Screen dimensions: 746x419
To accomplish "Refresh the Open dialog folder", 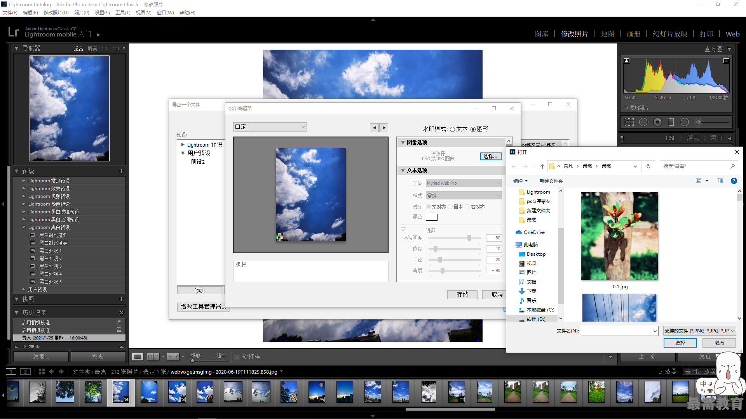I will pos(648,166).
